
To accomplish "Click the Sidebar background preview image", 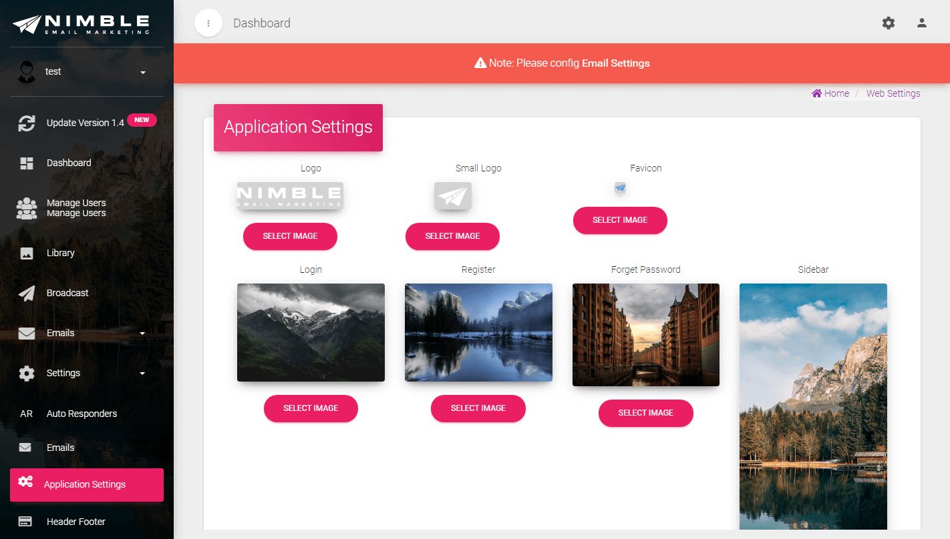I will pos(813,407).
